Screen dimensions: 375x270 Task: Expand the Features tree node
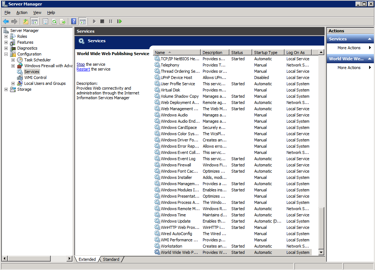click(6, 43)
